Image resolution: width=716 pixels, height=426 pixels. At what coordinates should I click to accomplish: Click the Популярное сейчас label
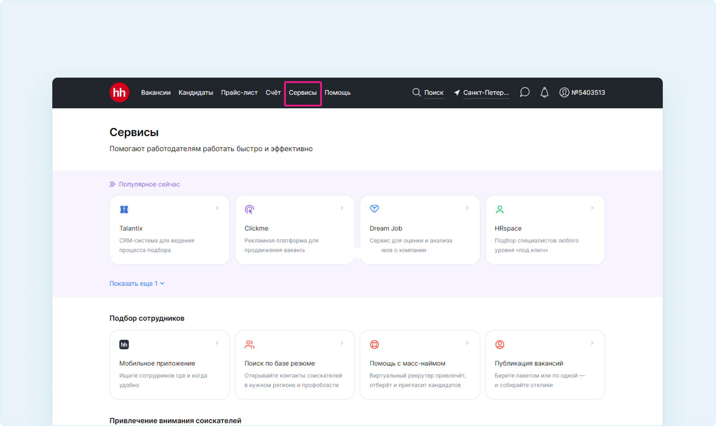pyautogui.click(x=149, y=184)
